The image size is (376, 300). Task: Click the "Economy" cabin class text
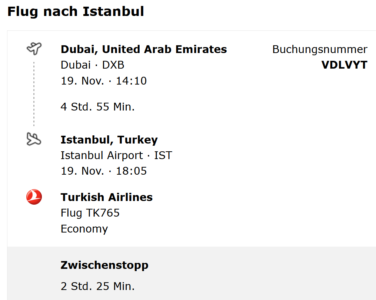point(84,229)
